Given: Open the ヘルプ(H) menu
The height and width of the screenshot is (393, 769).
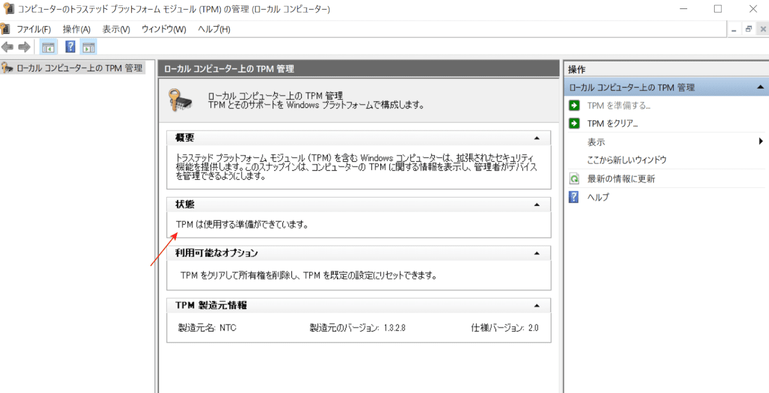Looking at the screenshot, I should click(214, 30).
